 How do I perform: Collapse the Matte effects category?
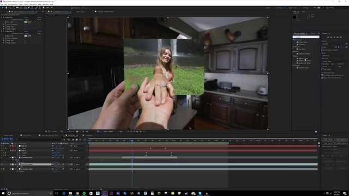point(293,56)
